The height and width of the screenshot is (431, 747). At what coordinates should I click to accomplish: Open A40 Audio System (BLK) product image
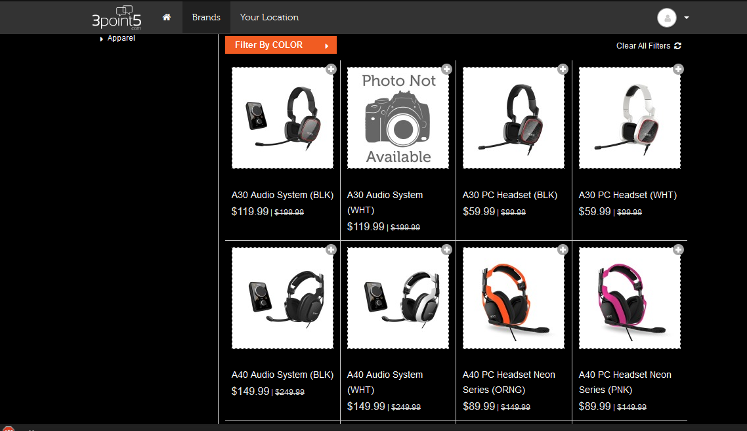tap(282, 298)
